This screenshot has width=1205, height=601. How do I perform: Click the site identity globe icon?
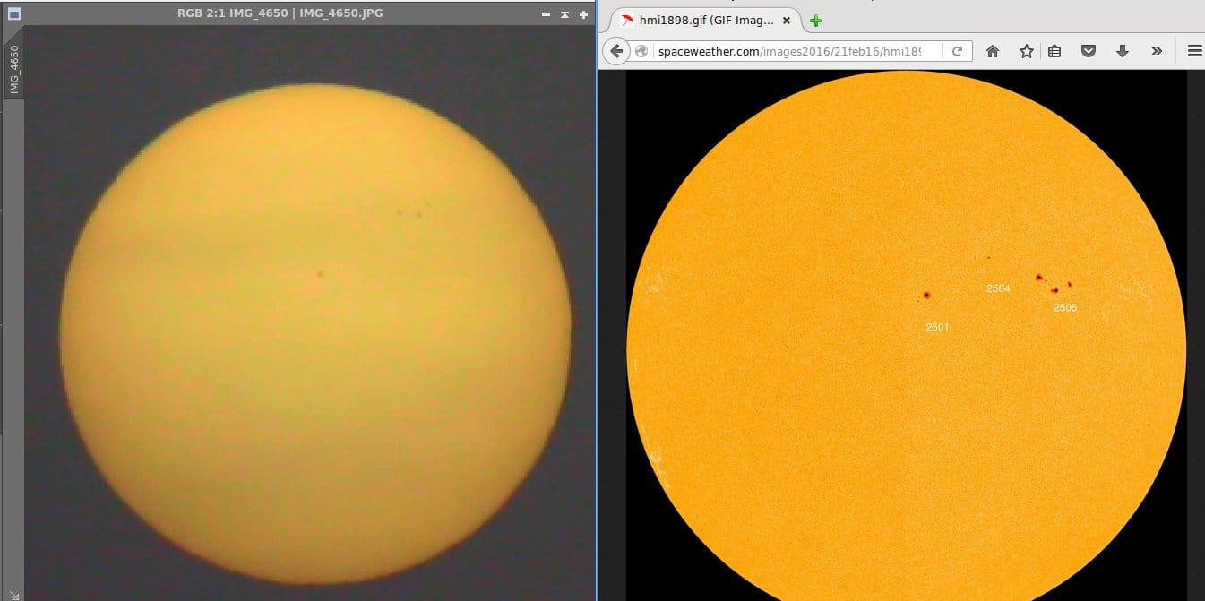641,51
